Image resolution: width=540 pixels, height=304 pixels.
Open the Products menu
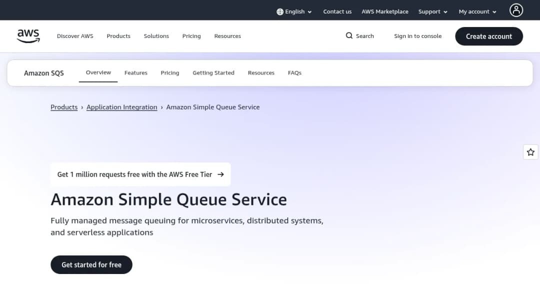[x=118, y=36]
